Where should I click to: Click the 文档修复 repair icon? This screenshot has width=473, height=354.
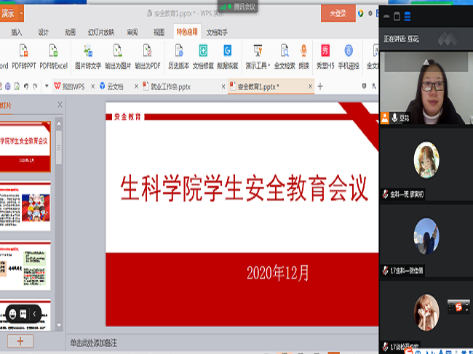[x=203, y=51]
